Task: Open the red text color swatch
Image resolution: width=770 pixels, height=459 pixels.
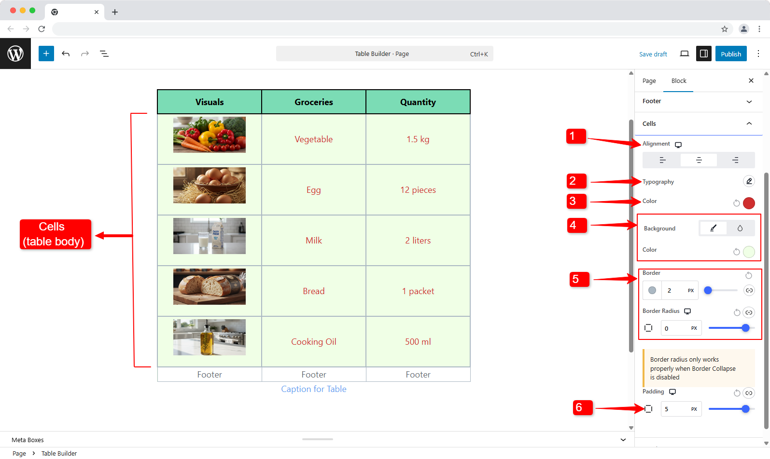Action: click(749, 203)
